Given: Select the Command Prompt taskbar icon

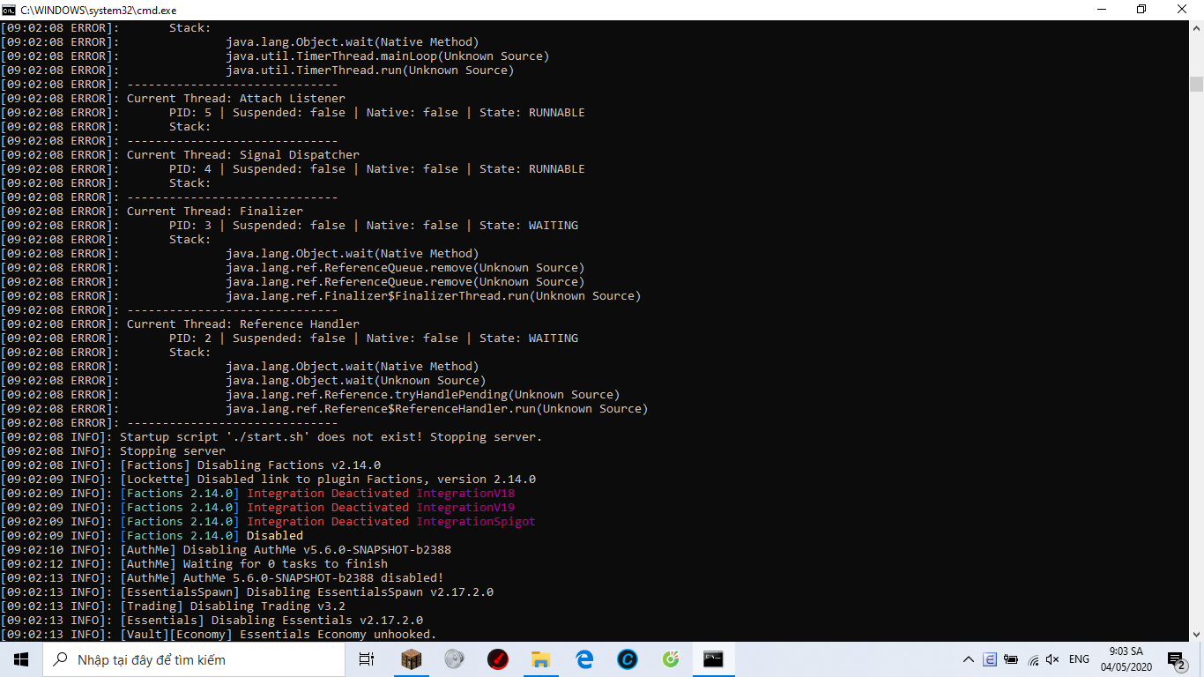Looking at the screenshot, I should click(x=714, y=659).
